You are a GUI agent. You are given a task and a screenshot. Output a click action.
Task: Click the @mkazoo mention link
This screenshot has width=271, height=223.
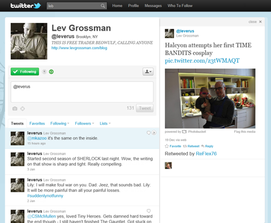coord(37,138)
